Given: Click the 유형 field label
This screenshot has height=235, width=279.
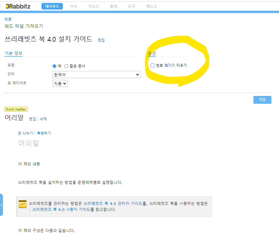Looking at the screenshot, I should [x=11, y=65].
